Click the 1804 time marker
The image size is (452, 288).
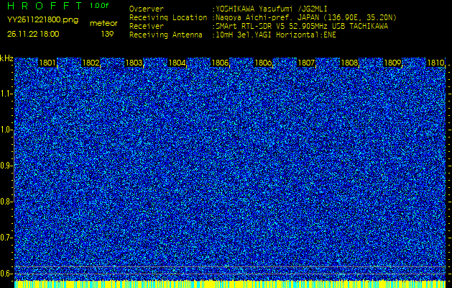(177, 63)
